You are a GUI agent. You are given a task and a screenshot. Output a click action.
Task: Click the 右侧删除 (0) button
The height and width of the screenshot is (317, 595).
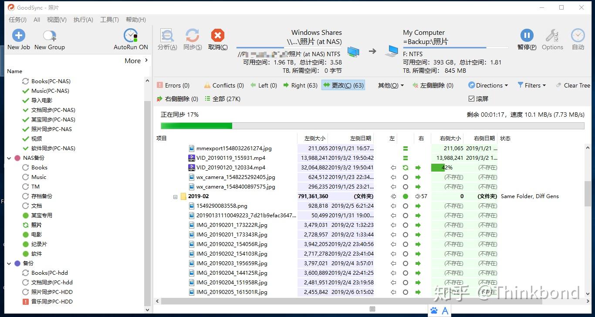click(x=177, y=99)
